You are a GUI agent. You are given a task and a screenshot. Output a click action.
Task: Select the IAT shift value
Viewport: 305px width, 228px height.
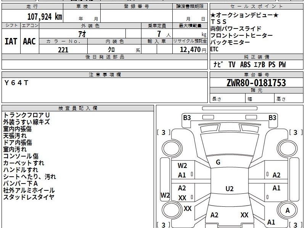click(x=11, y=41)
